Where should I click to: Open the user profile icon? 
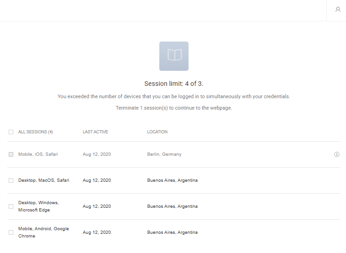(338, 10)
